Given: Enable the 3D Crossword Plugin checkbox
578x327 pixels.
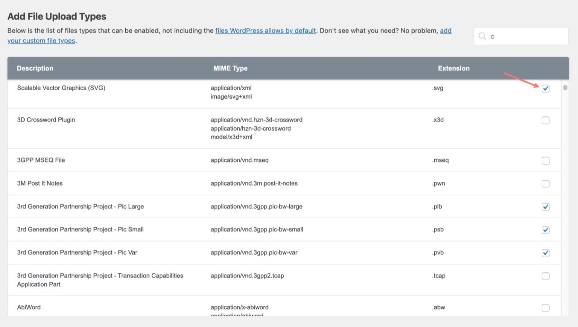Looking at the screenshot, I should coord(545,120).
